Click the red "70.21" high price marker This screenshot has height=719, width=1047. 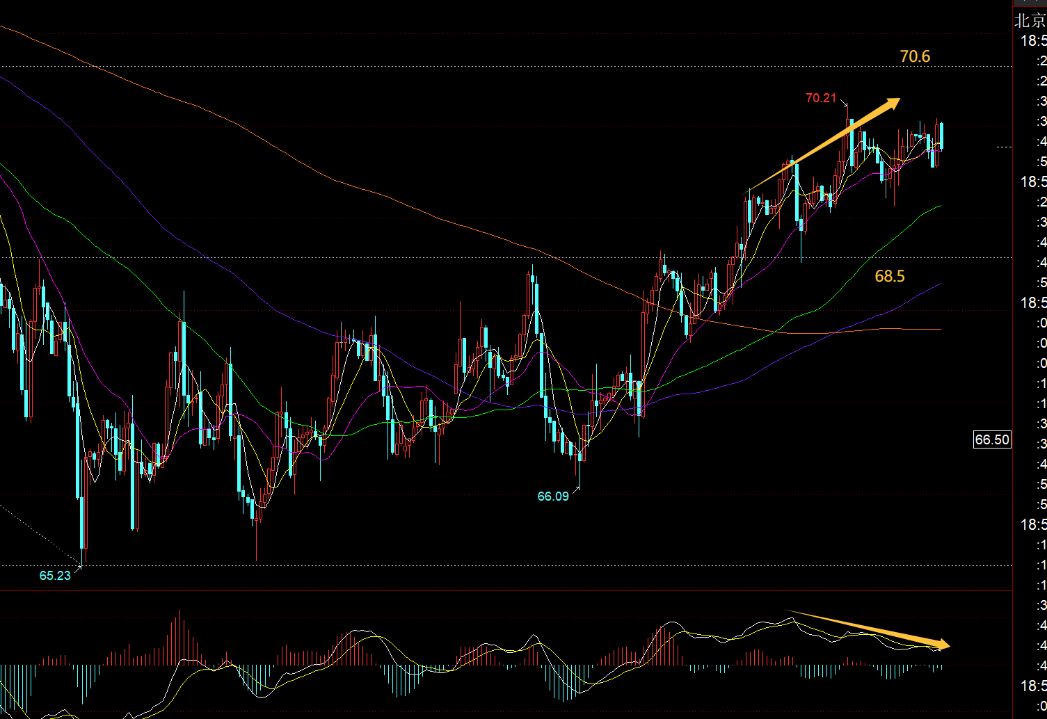pos(820,98)
